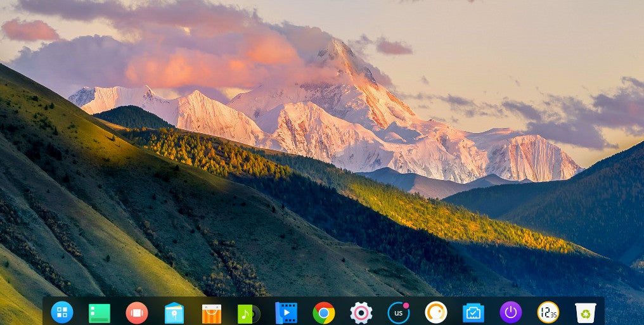Launch Google Chrome from the dock

tap(324, 312)
